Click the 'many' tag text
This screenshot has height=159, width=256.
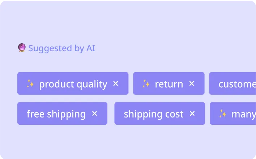(x=243, y=114)
